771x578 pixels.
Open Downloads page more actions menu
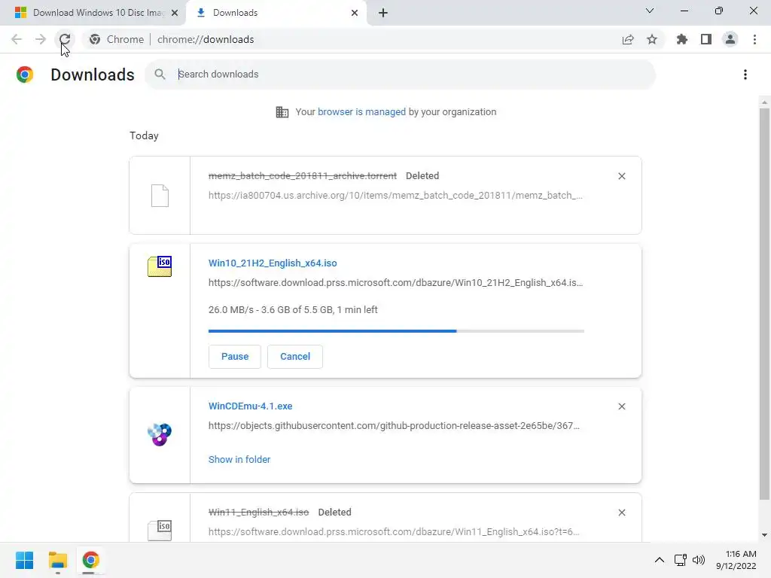[x=745, y=75]
